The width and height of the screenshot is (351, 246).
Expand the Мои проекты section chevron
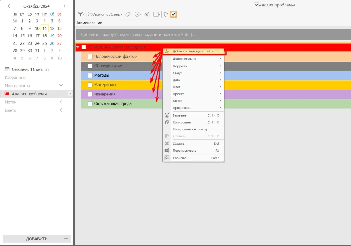coord(61,86)
